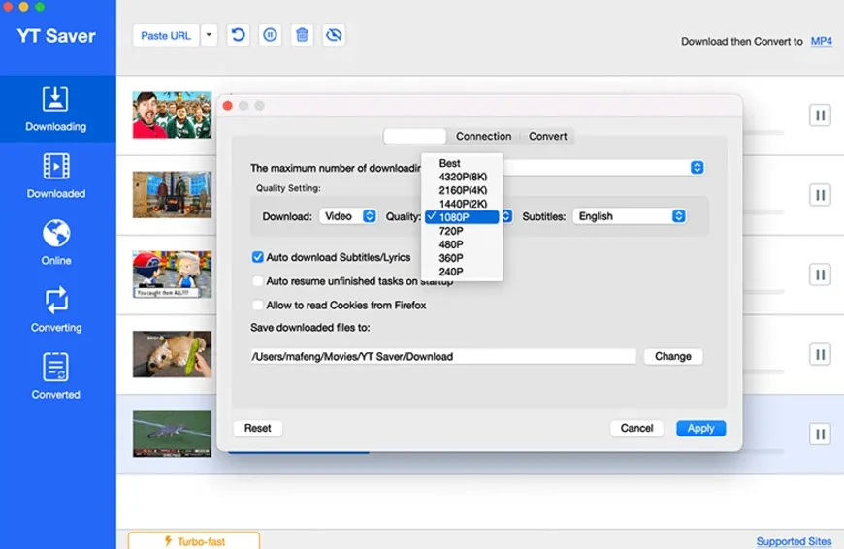844x549 pixels.
Task: Click the pause all downloads icon
Action: pyautogui.click(x=271, y=35)
